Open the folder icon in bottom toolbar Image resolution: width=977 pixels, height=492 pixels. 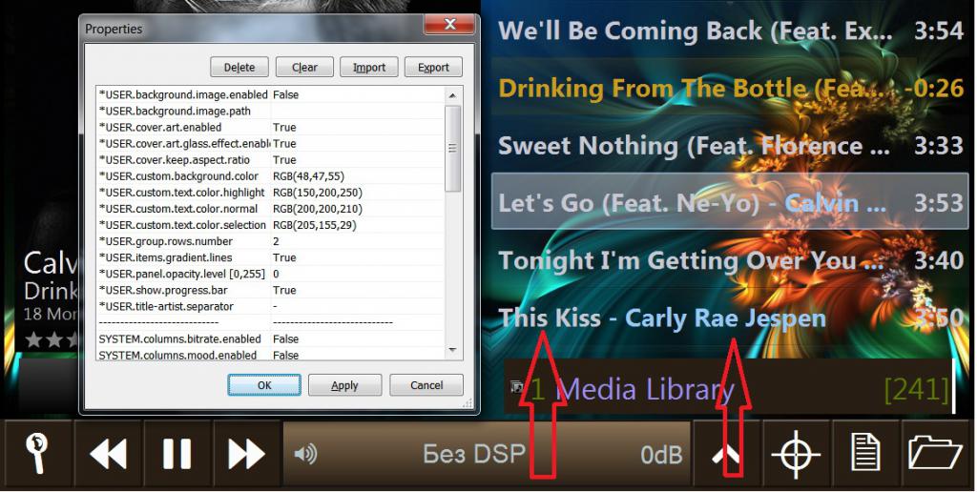[935, 454]
